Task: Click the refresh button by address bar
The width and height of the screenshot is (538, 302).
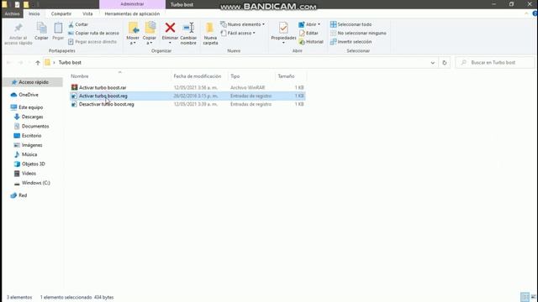Action: (x=445, y=63)
